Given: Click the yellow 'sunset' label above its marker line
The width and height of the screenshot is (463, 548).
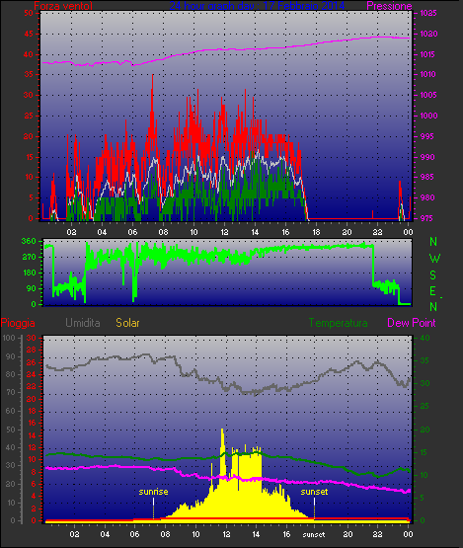Looking at the screenshot, I should [314, 492].
